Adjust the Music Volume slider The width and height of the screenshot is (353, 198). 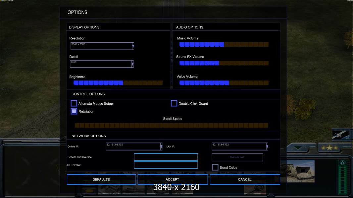(224, 45)
